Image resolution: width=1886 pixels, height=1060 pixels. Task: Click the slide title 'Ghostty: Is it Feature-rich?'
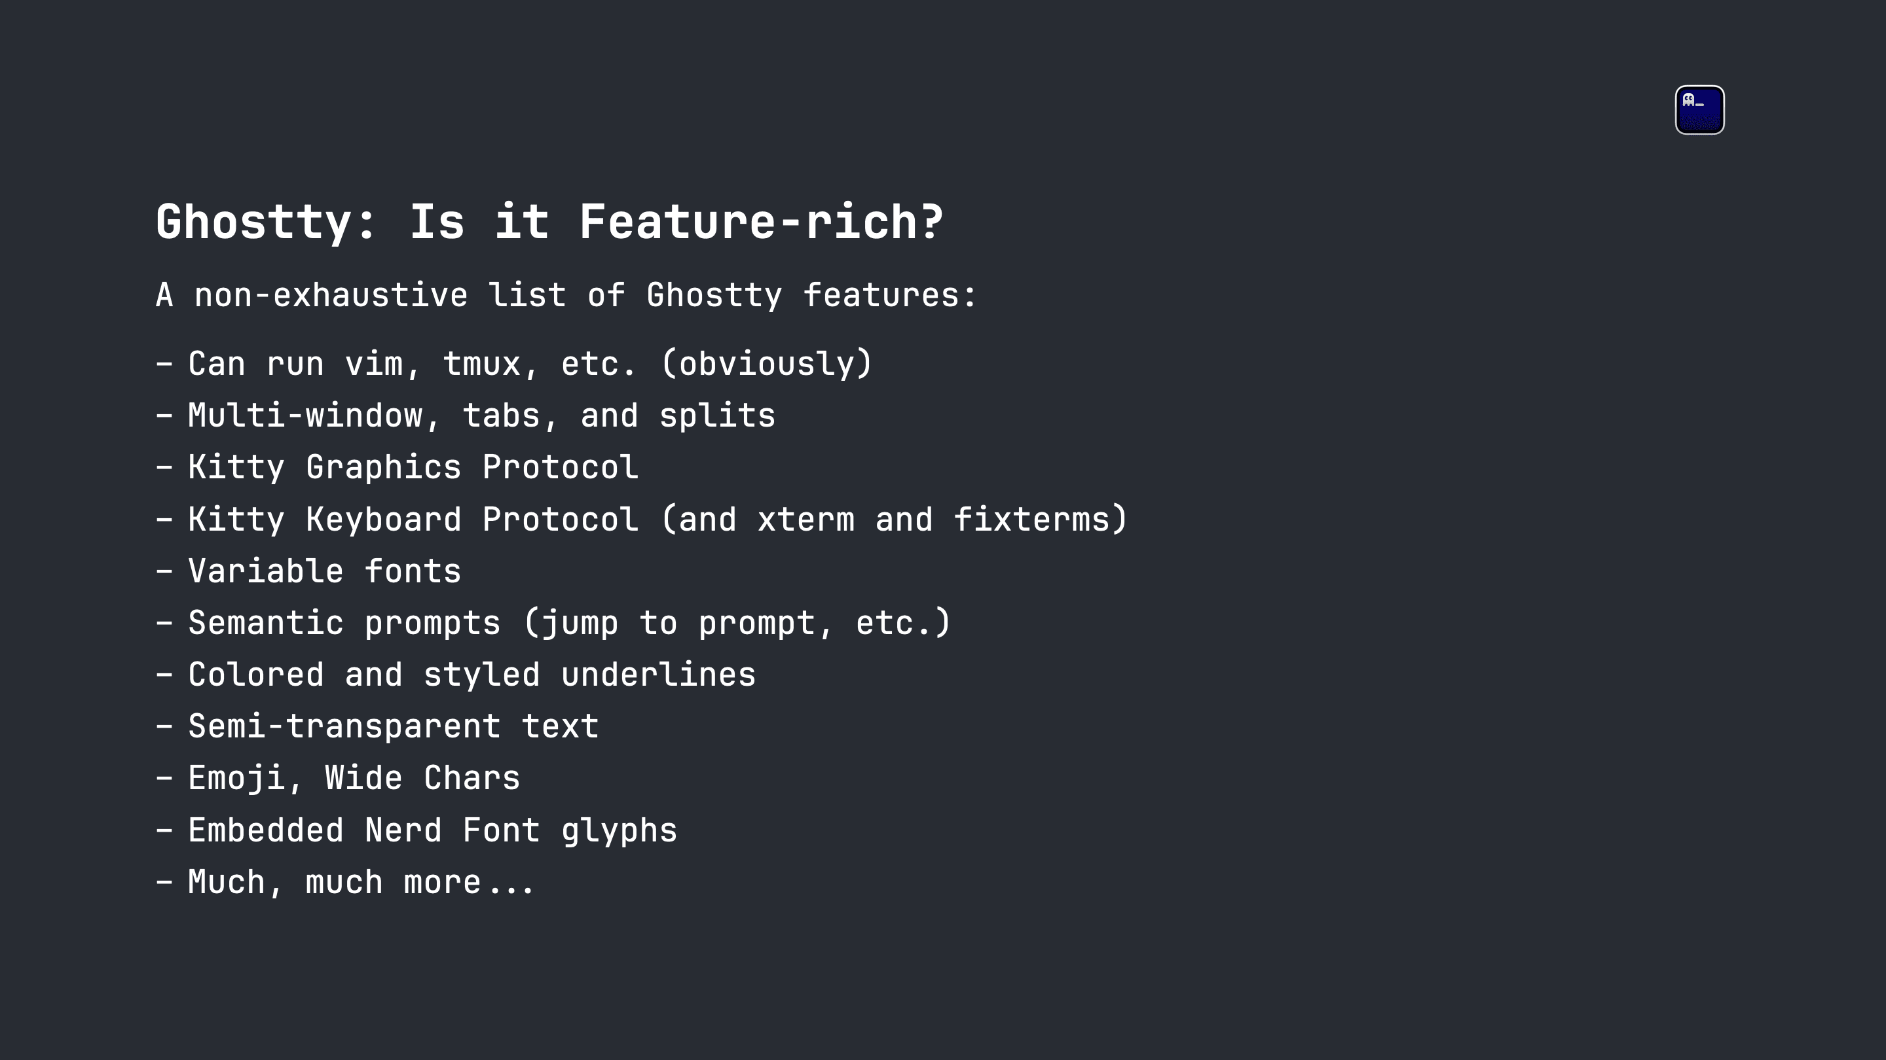[550, 222]
